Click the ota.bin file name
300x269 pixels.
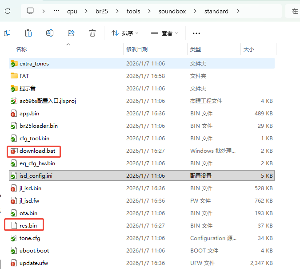28,213
